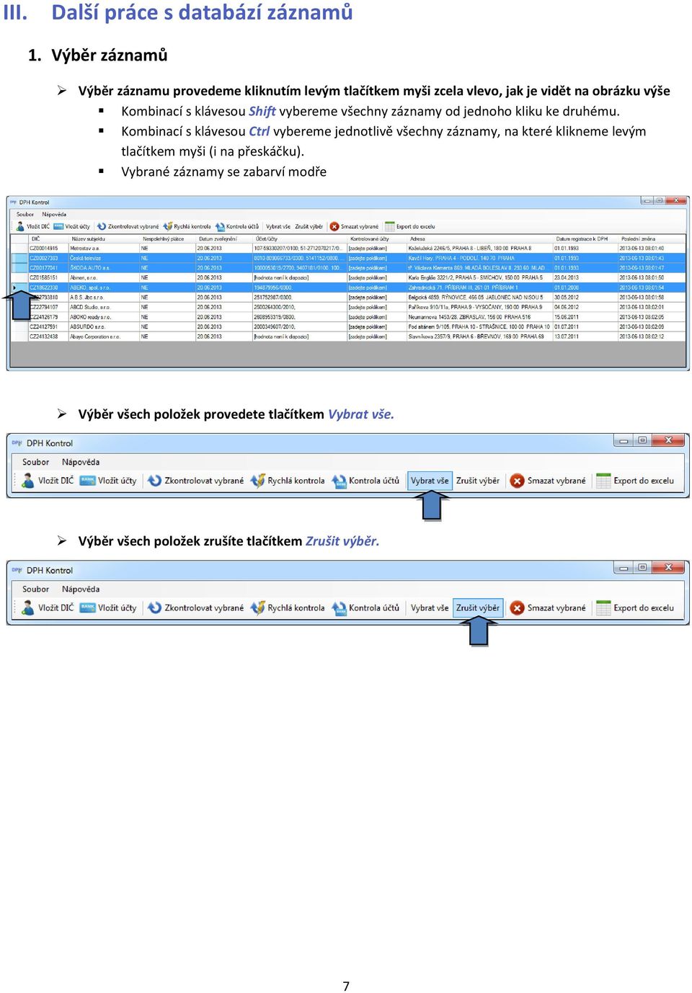Click the Účet/účty column header

pos(300,239)
